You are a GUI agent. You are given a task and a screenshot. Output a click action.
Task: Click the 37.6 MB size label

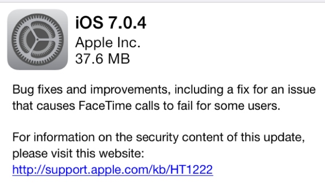[102, 58]
